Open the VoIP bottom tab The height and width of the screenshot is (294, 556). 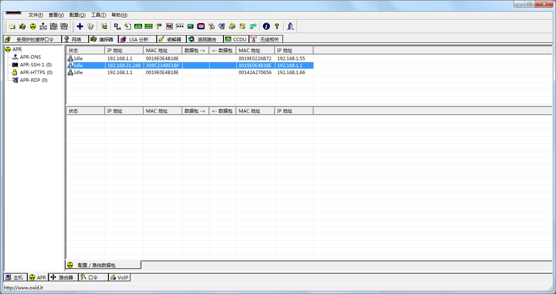[119, 277]
